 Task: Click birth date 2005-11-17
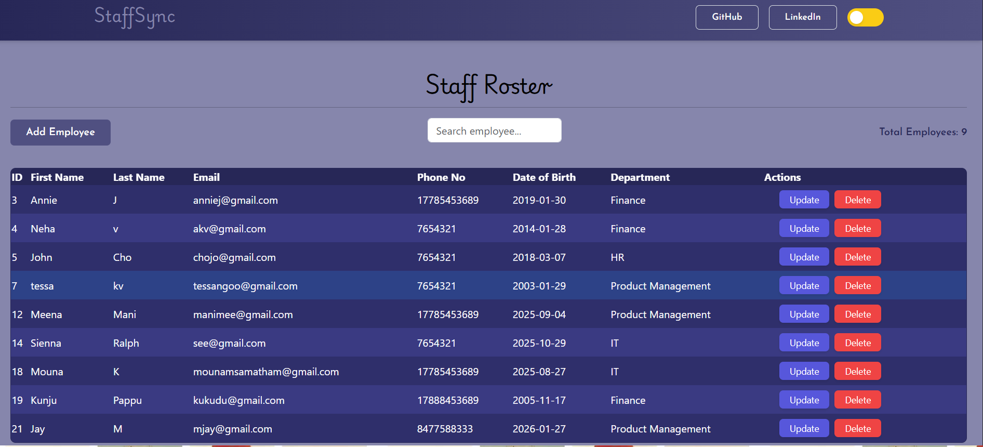(539, 400)
